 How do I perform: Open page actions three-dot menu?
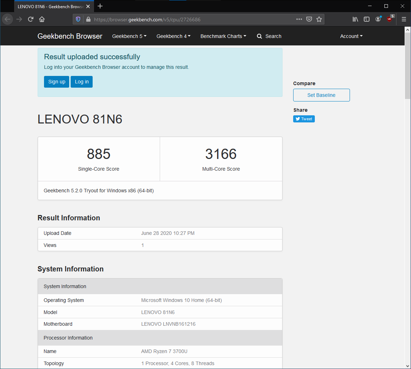pos(299,19)
